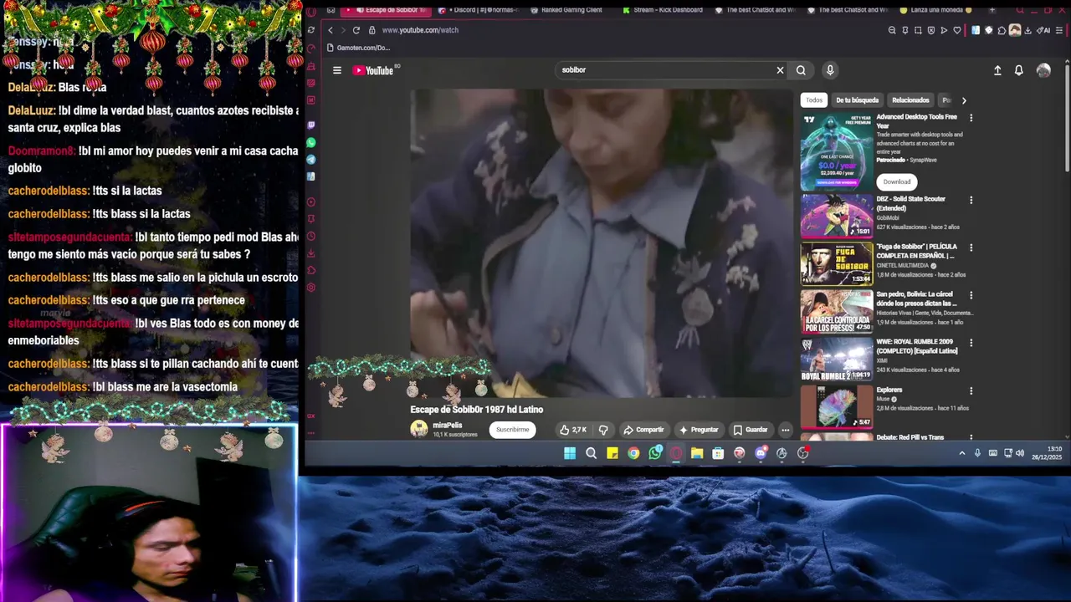Like the video with 2,7 K likes
Image resolution: width=1071 pixels, height=602 pixels.
(573, 430)
